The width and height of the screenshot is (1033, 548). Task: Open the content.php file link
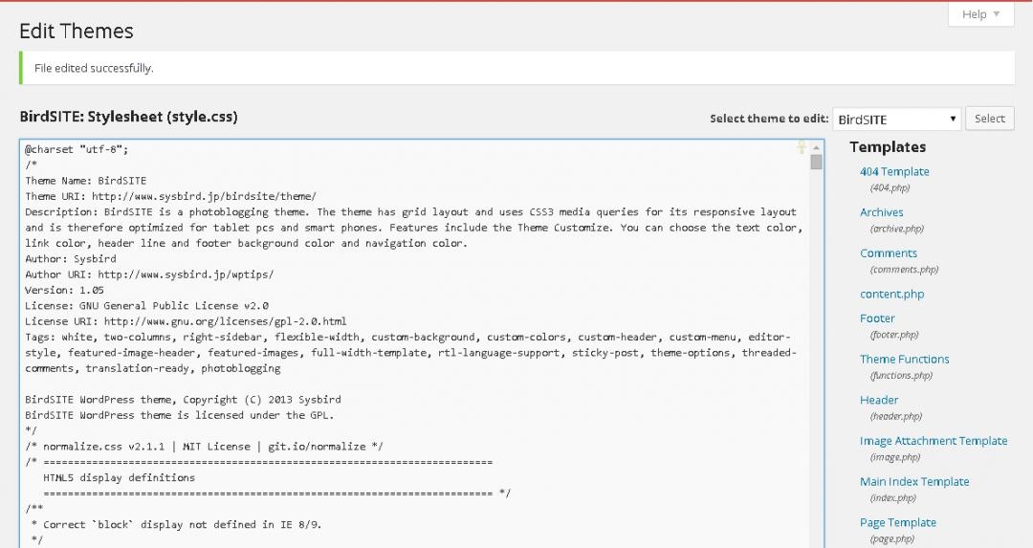(x=892, y=295)
